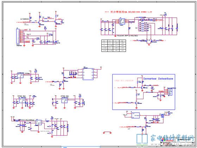The image size is (197, 148).
Task: Select the 320mA Max regulator block
Action: 22,101
